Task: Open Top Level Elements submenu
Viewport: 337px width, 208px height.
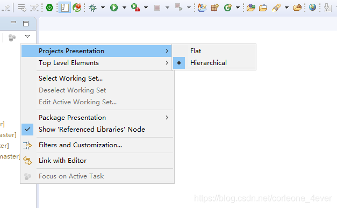Action: 97,63
